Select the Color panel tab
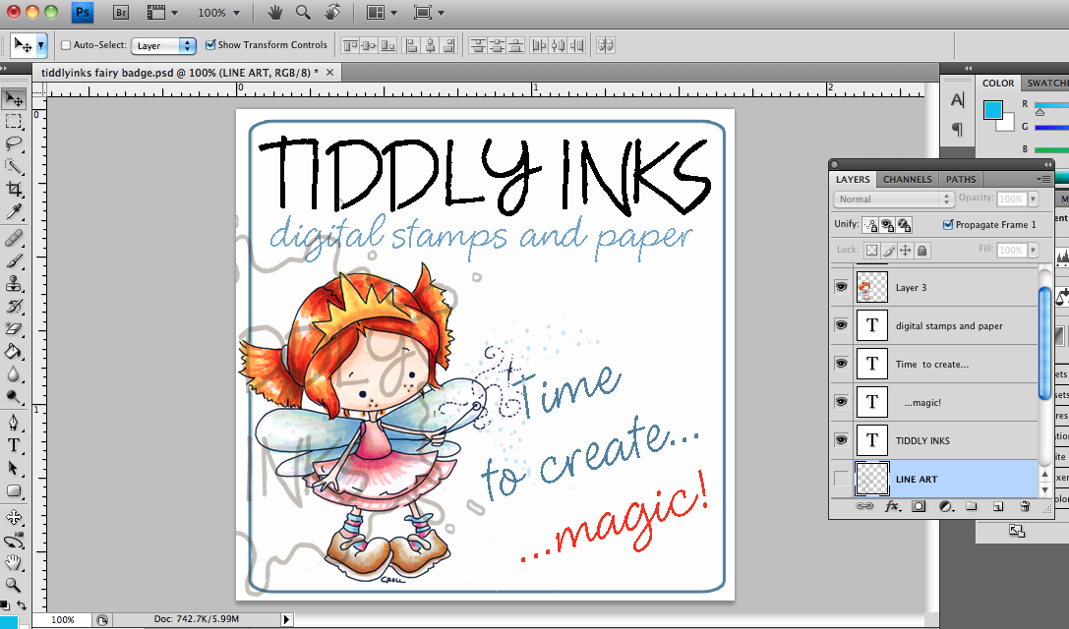 click(x=998, y=84)
